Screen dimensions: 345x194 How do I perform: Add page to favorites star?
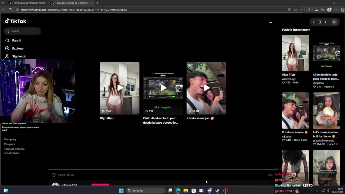tap(301, 10)
